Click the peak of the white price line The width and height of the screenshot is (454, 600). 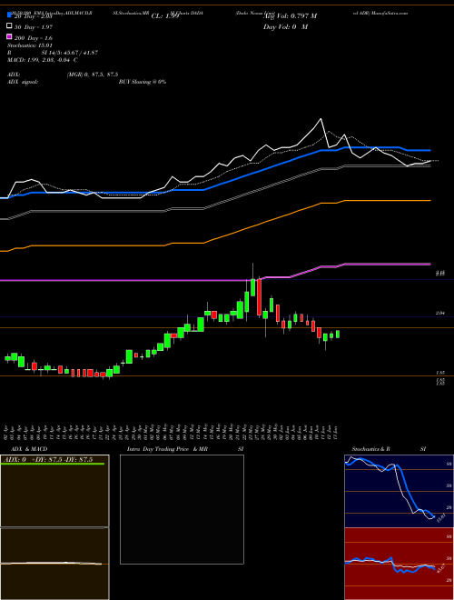coord(321,118)
